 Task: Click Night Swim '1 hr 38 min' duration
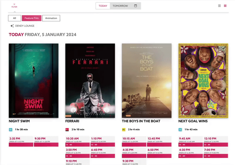pos(21,129)
